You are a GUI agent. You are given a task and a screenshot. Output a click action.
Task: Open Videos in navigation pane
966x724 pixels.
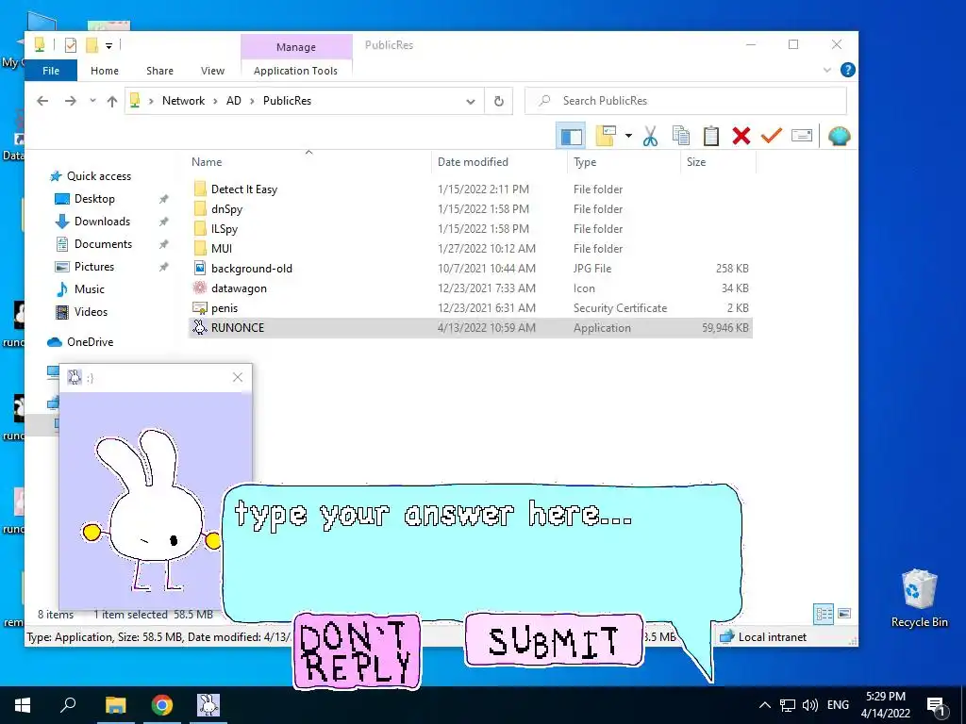pyautogui.click(x=91, y=312)
